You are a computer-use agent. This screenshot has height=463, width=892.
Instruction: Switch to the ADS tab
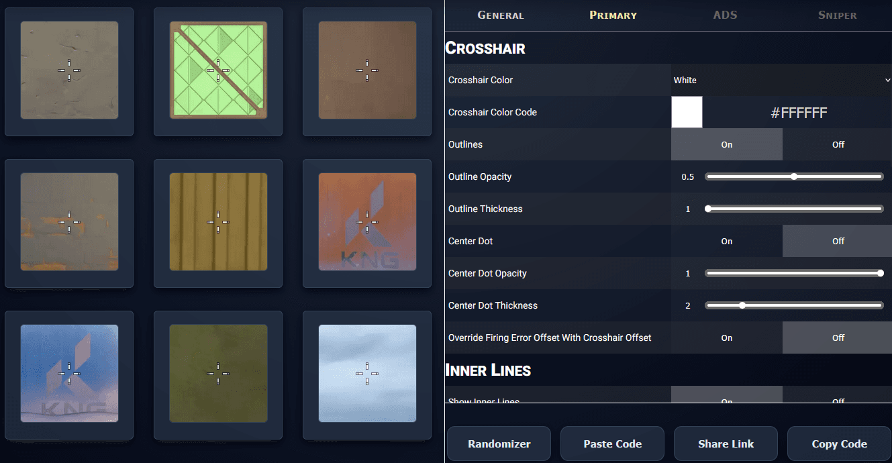[x=725, y=15]
